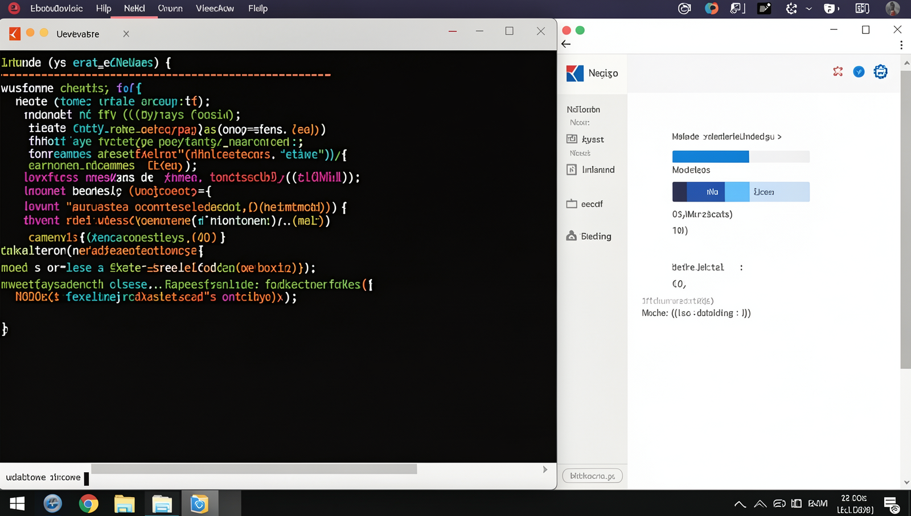Click the green dot in right window title
This screenshot has width=911, height=516.
pos(580,30)
